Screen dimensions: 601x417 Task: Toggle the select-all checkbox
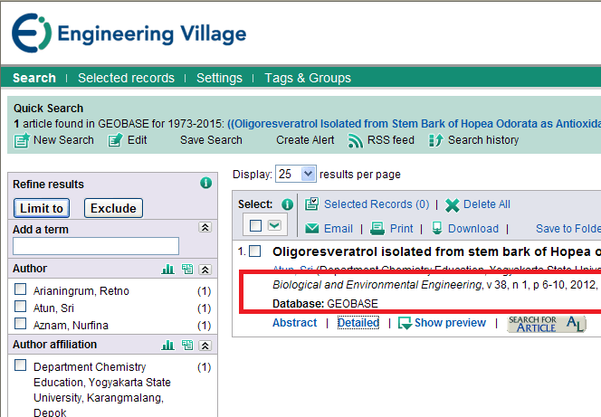pyautogui.click(x=255, y=225)
